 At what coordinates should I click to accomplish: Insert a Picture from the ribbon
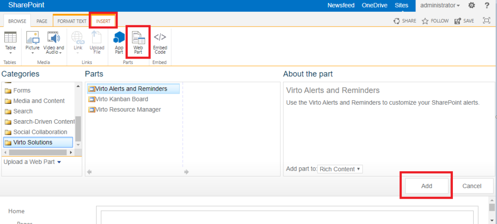[x=33, y=42]
